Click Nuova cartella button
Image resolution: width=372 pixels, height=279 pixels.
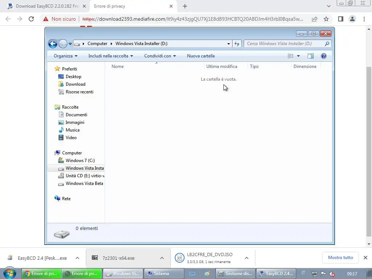point(201,56)
